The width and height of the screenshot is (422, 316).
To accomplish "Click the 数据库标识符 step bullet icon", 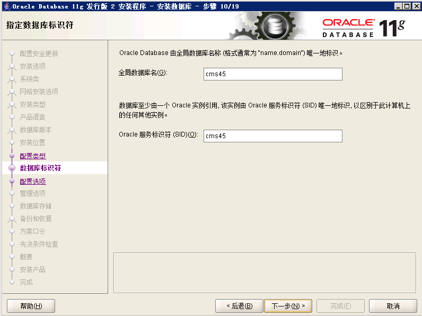I will tap(12, 168).
